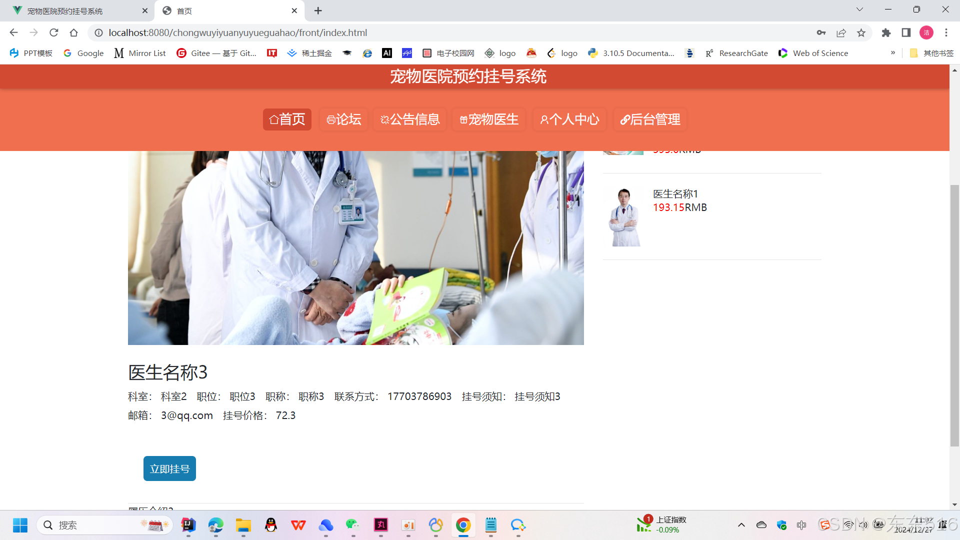Bookmark this page with star icon
The height and width of the screenshot is (540, 960).
pos(861,32)
